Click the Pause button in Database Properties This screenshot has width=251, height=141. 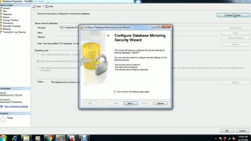(x=235, y=33)
